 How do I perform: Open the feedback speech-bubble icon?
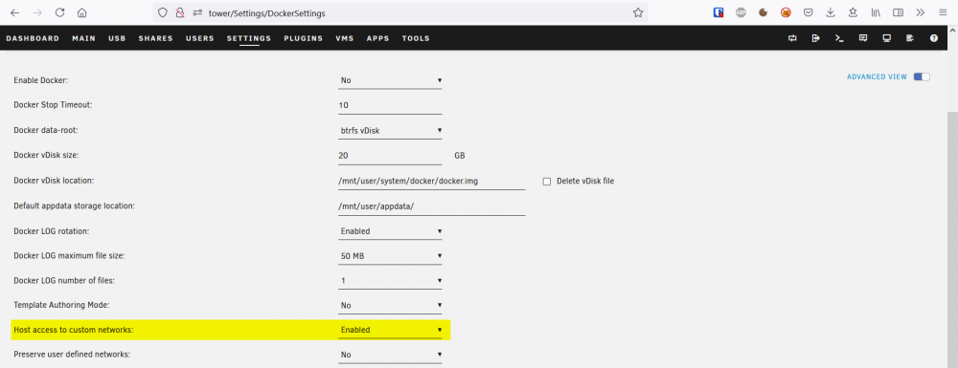tap(863, 38)
